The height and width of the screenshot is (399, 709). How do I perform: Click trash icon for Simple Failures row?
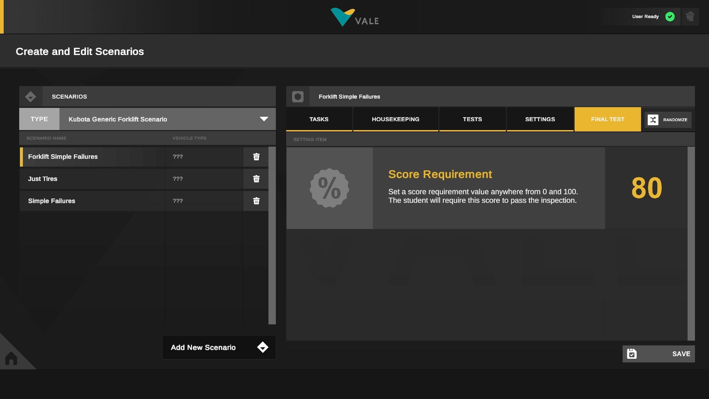[x=256, y=201]
